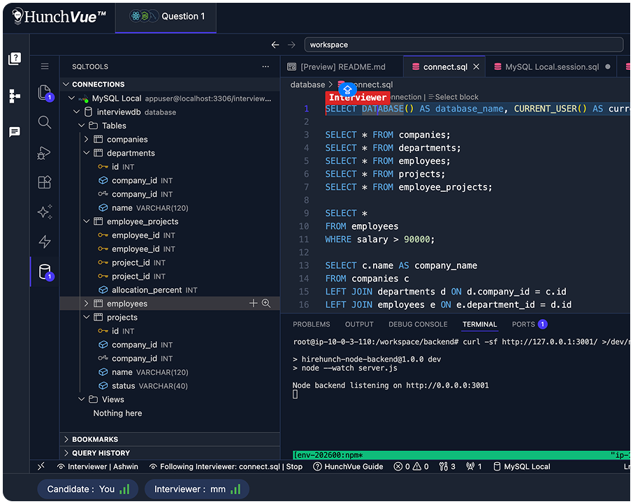Switch to the PORTS tab
Image resolution: width=633 pixels, height=504 pixels.
[x=530, y=324]
